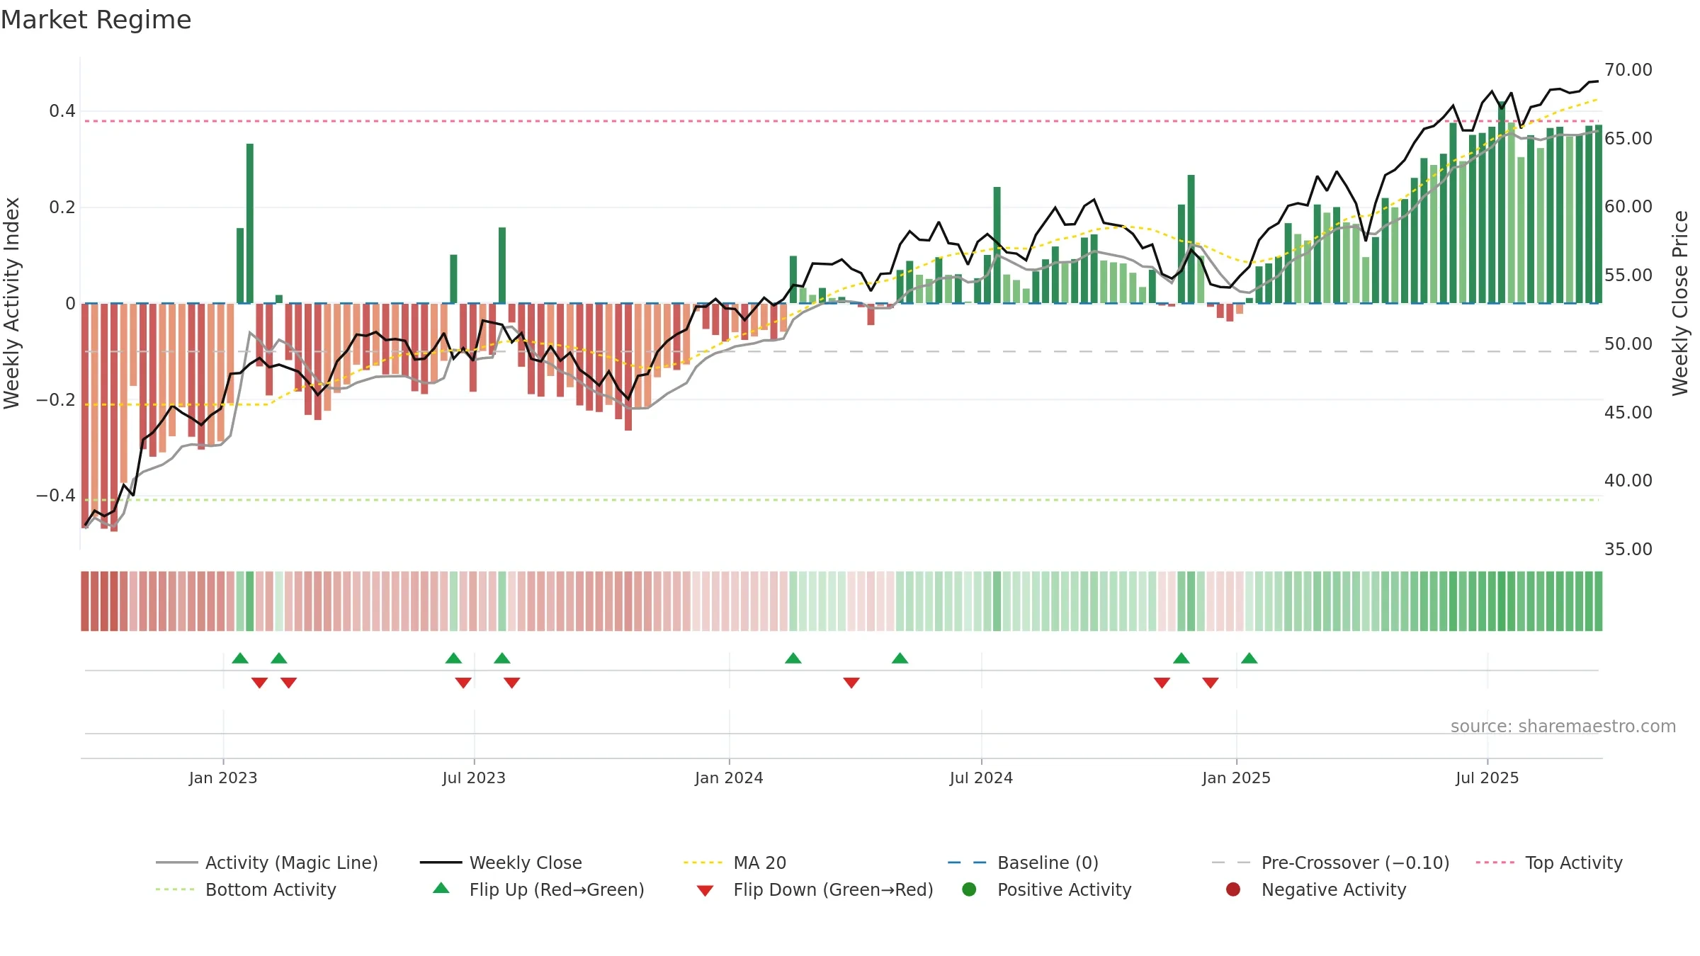Click the flip-up marker just before Jul 2023
1700x956 pixels.
click(453, 658)
